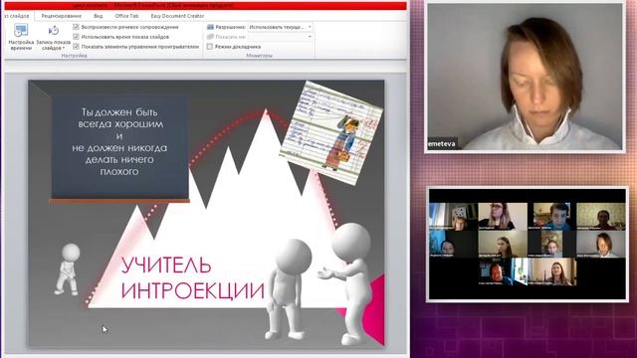Click the participants gallery video panel
The image size is (637, 358).
point(528,245)
